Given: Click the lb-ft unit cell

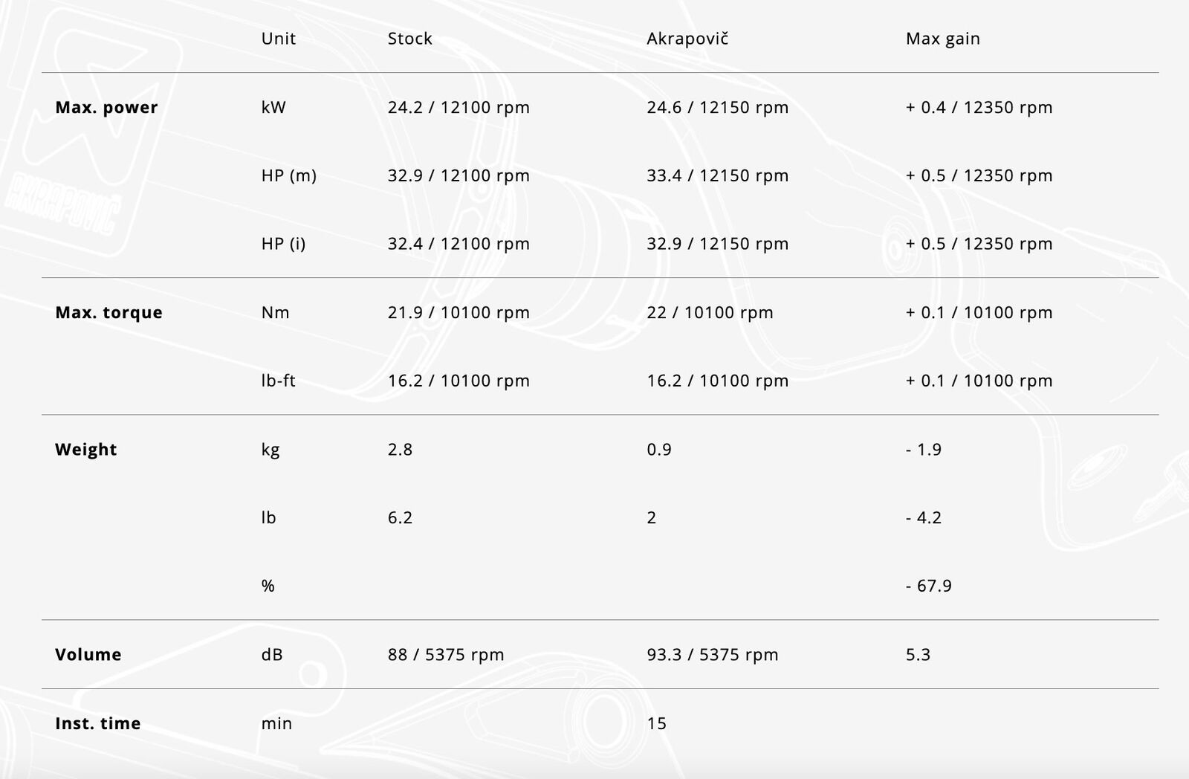Looking at the screenshot, I should point(278,381).
